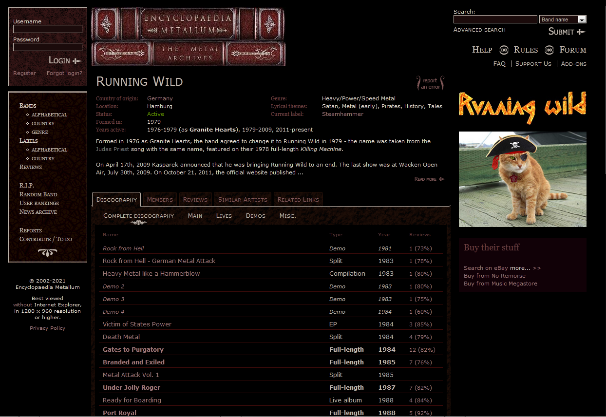The image size is (606, 417).
Task: Open Reports in the sidebar
Action: (x=31, y=230)
